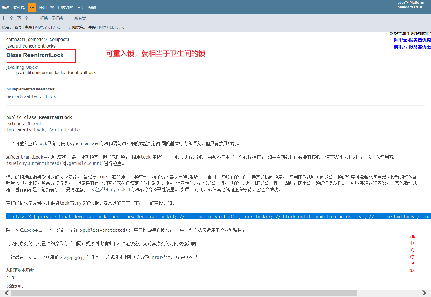Open the 使用 nav item

[x=43, y=8]
